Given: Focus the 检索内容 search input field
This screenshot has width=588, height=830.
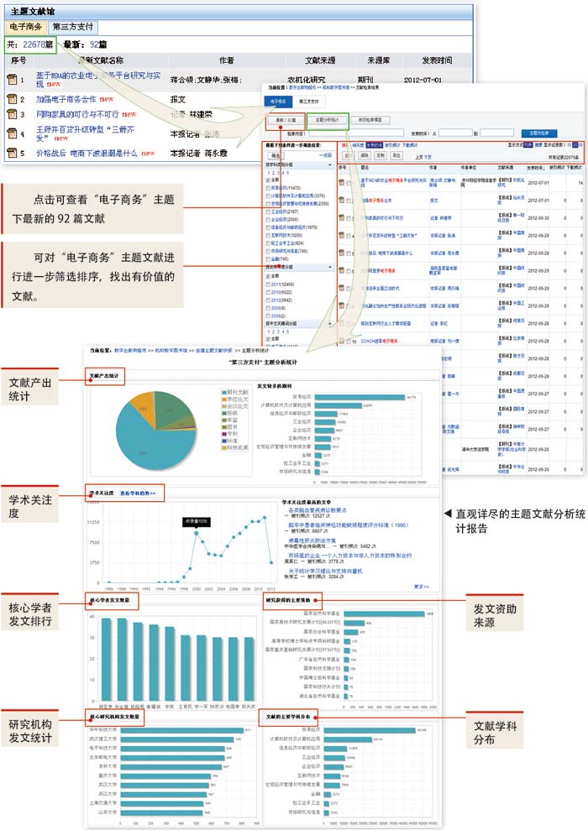Looking at the screenshot, I should 354,133.
